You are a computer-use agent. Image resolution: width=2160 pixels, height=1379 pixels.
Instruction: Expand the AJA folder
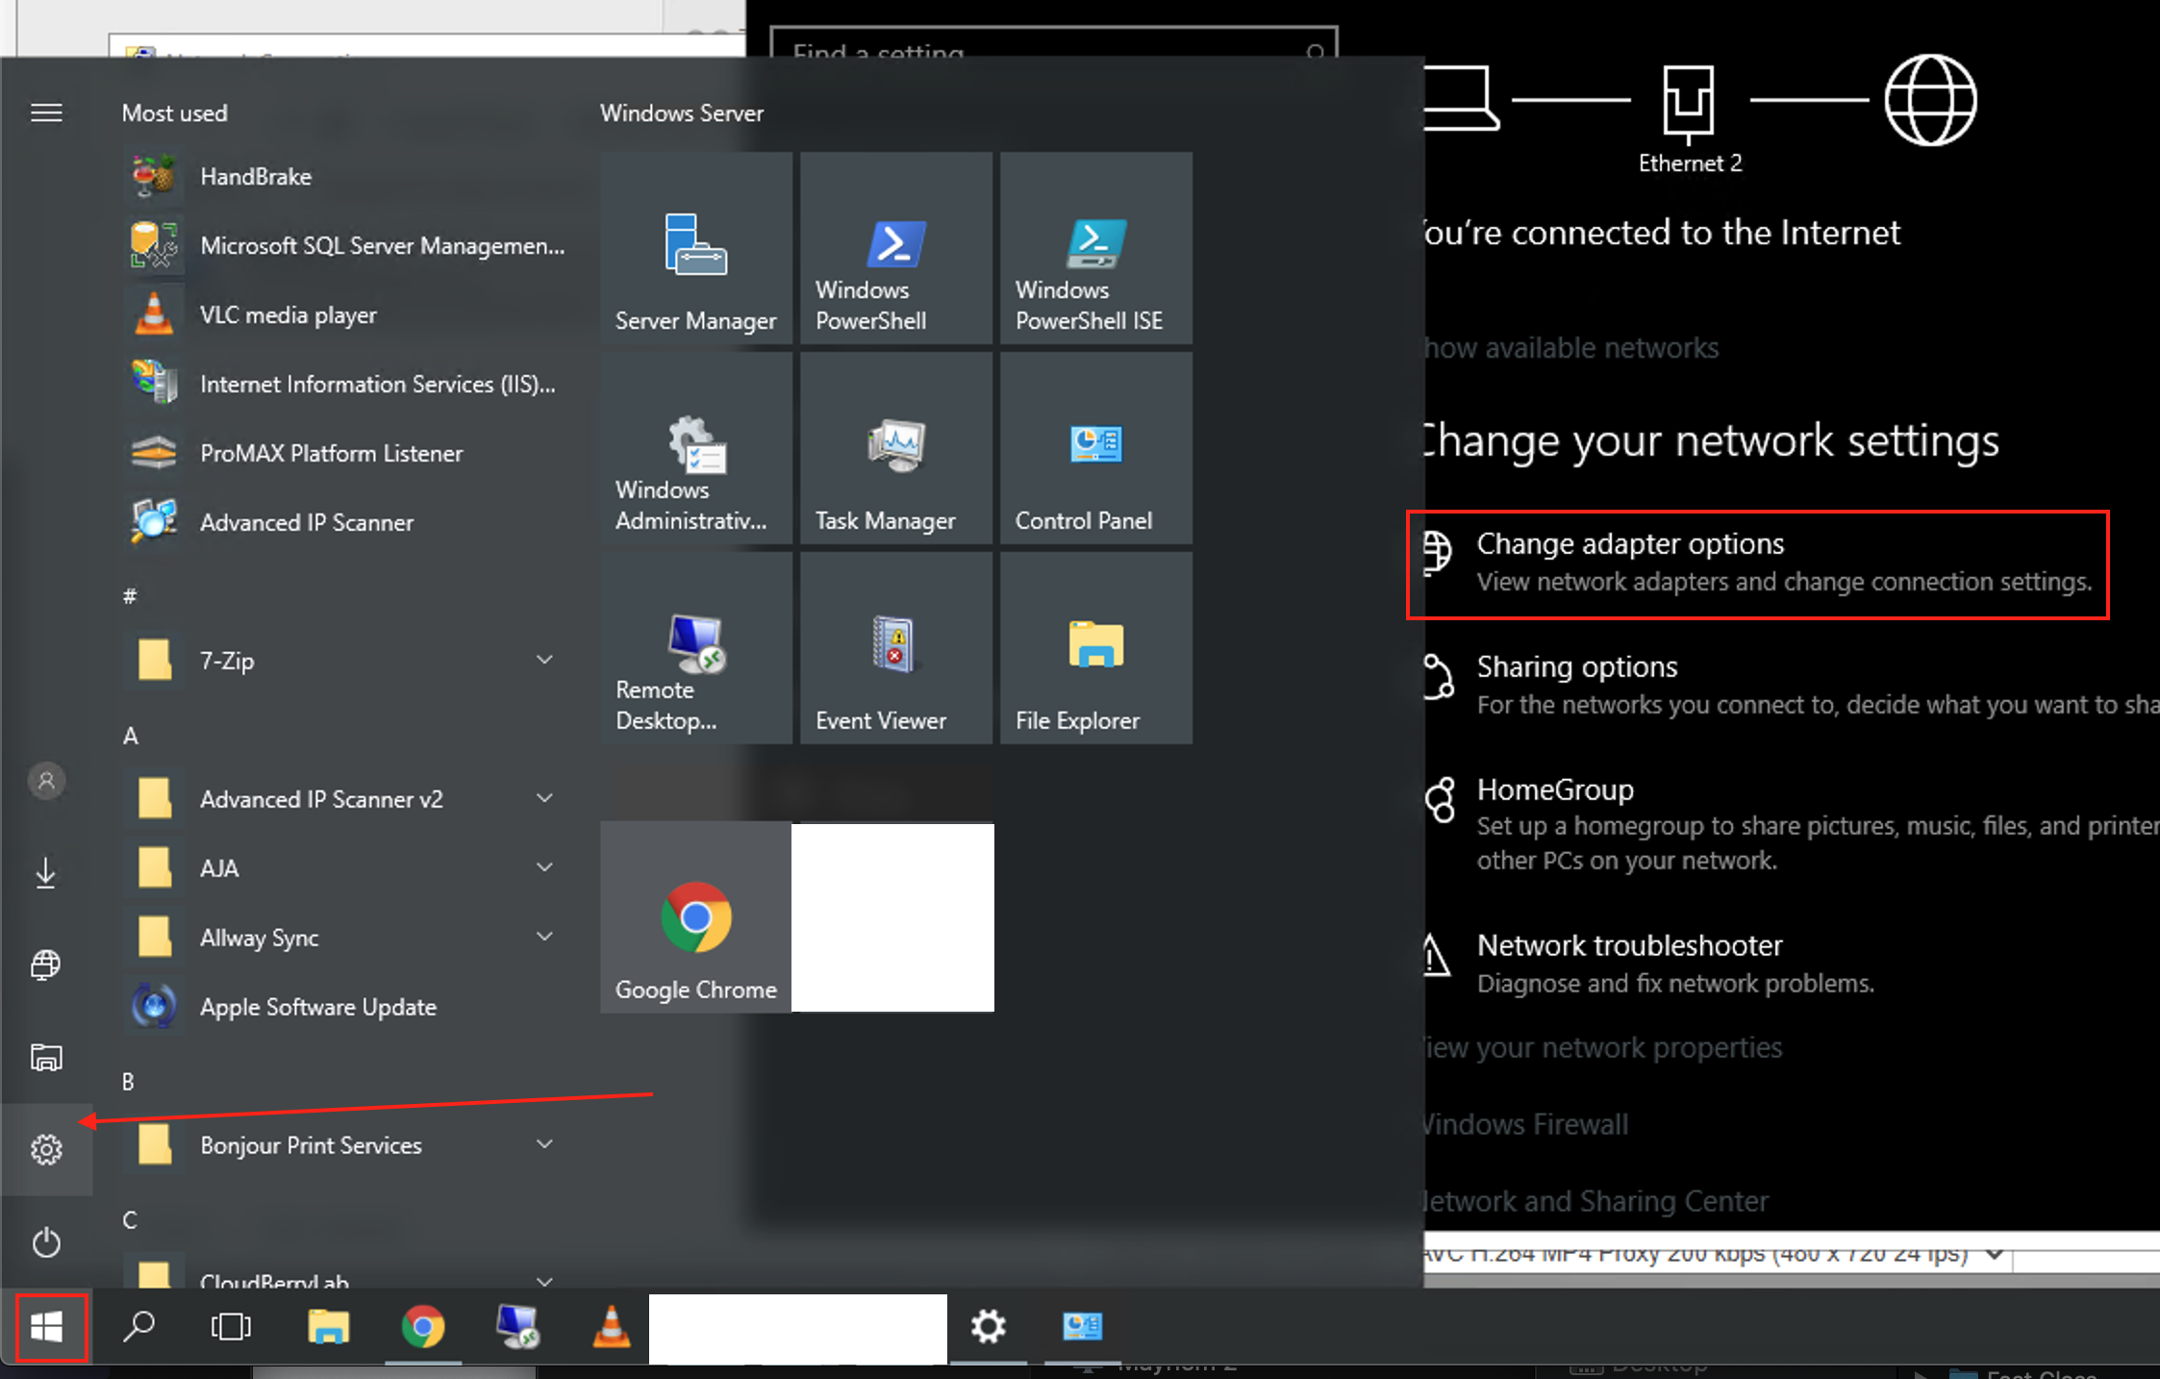point(346,869)
